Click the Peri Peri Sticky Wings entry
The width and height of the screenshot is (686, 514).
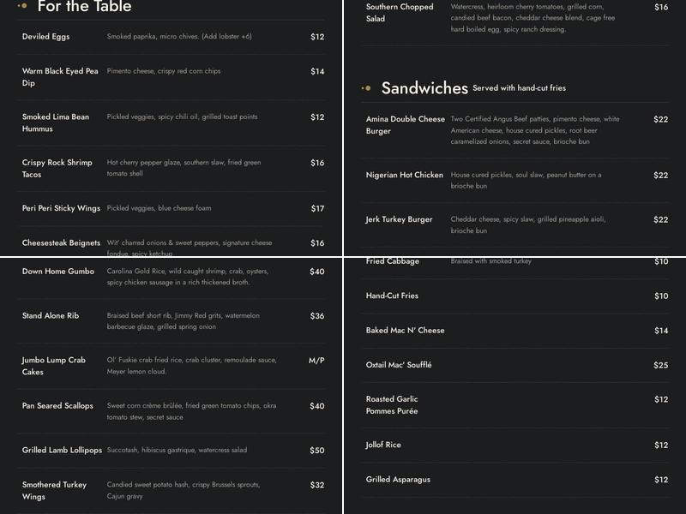pos(171,208)
